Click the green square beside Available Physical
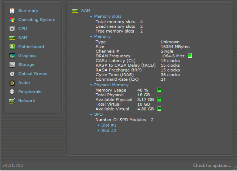237x171 pixels. (159, 99)
